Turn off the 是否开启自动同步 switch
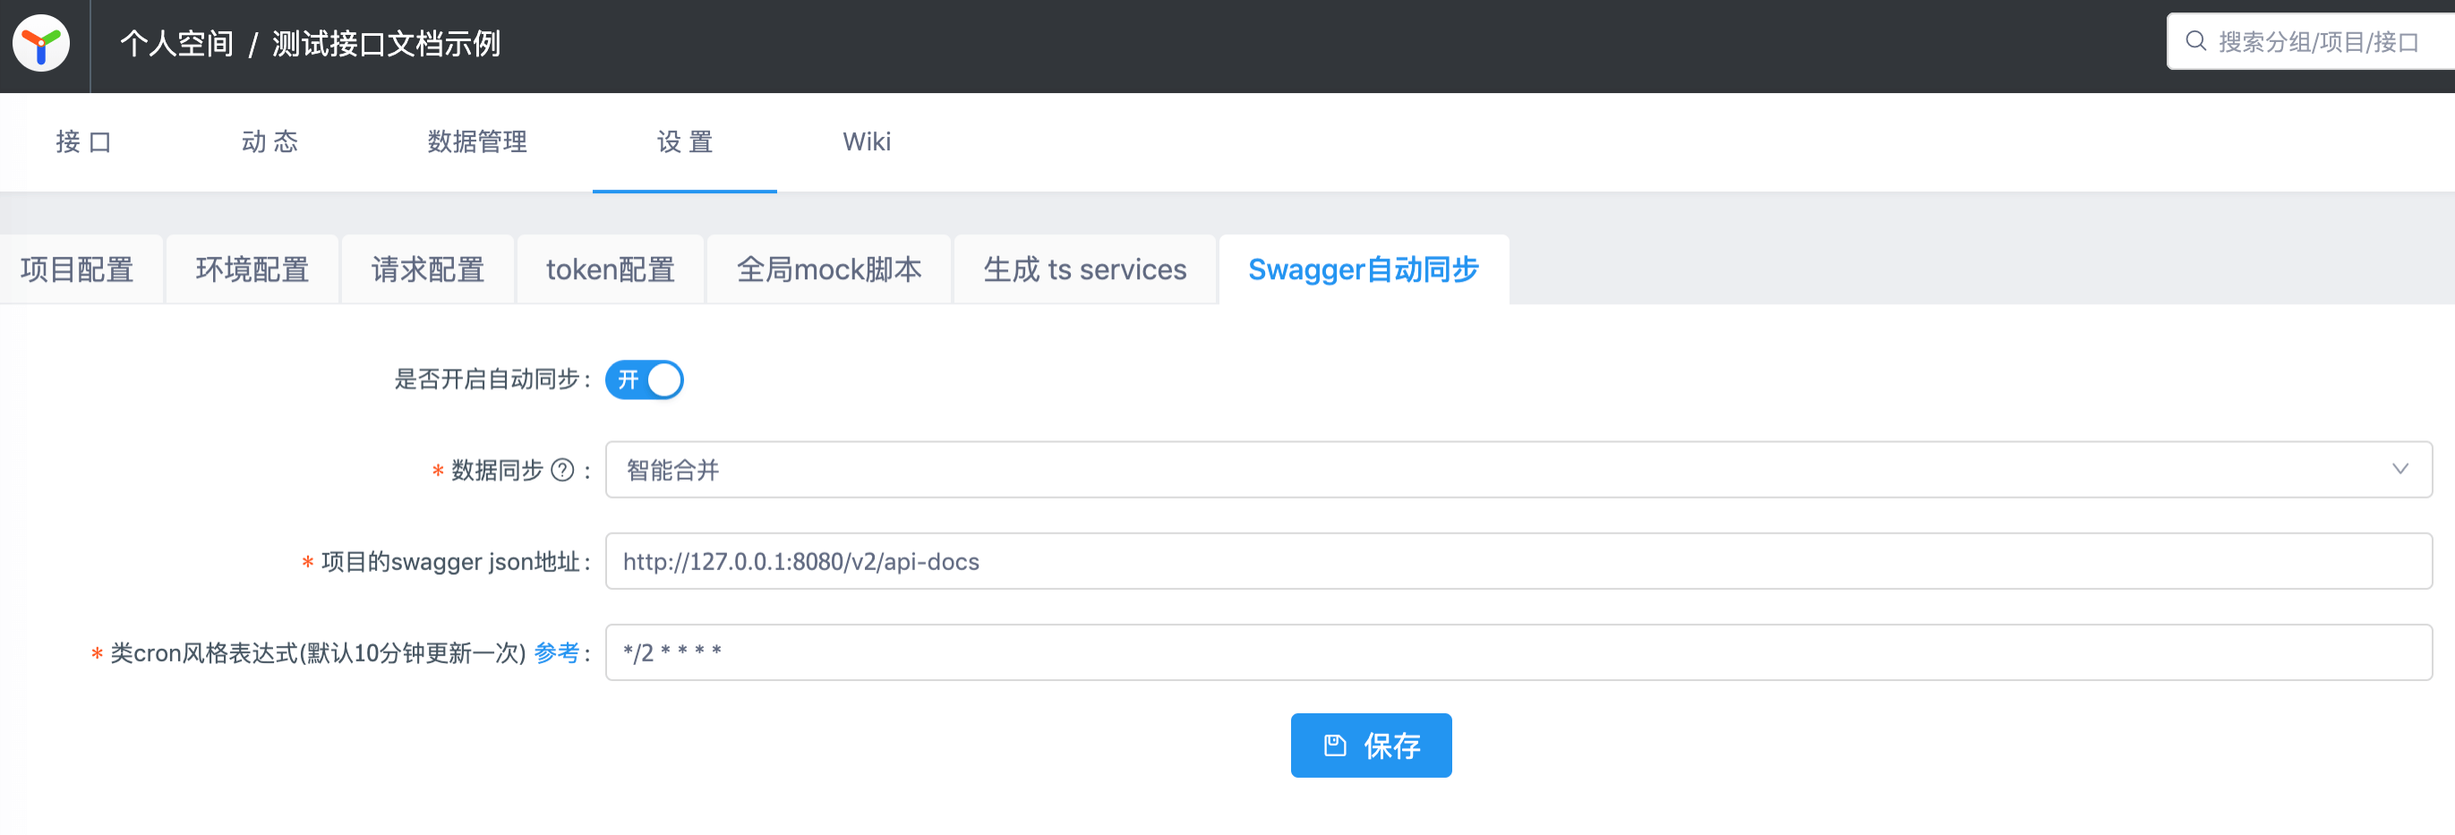The height and width of the screenshot is (835, 2455). tap(645, 379)
